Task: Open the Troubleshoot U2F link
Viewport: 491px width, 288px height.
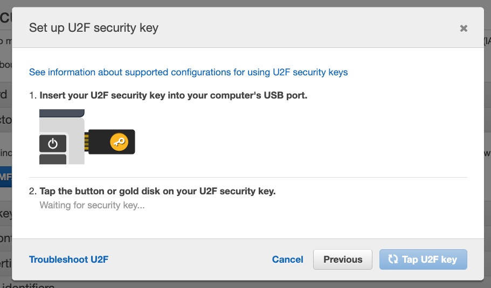Action: pos(68,259)
